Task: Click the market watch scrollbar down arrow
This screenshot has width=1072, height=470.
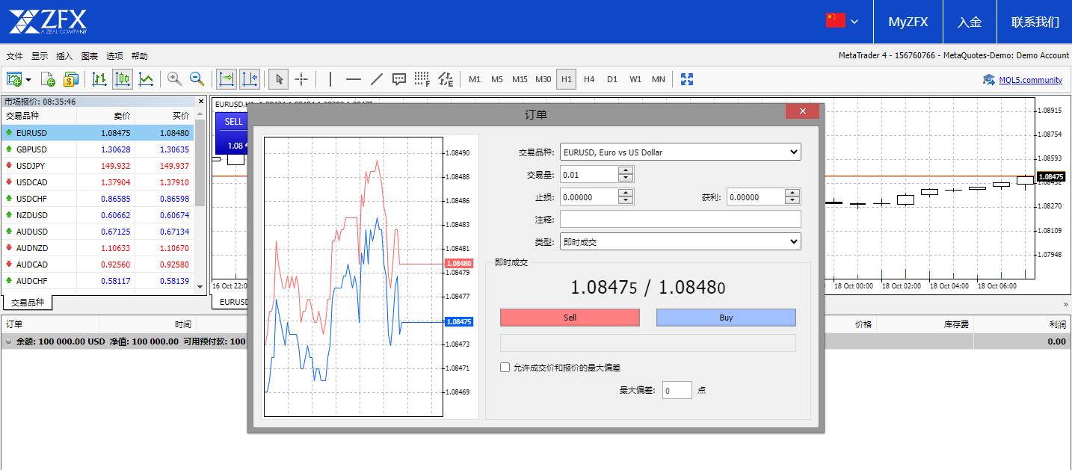Action: (200, 286)
